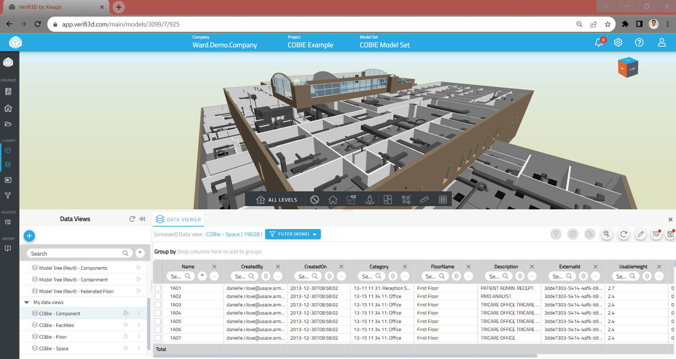Image resolution: width=676 pixels, height=359 pixels.
Task: Edit the data view with the pencil icon
Action: pos(641,234)
